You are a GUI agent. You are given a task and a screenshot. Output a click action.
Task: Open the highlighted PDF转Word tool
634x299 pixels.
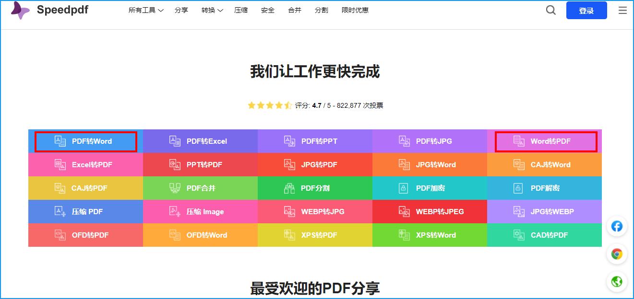(85, 141)
